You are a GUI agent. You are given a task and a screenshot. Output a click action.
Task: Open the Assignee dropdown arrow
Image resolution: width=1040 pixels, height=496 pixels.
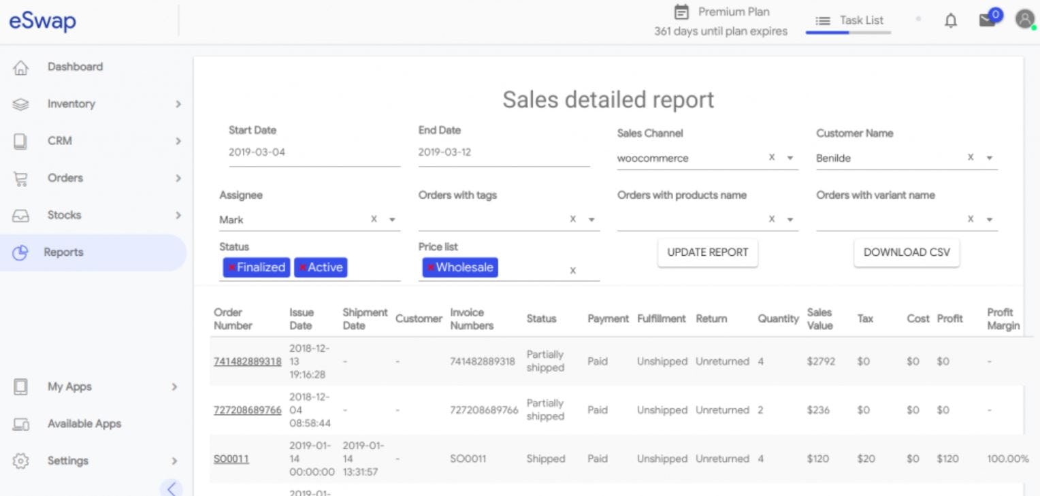(392, 220)
